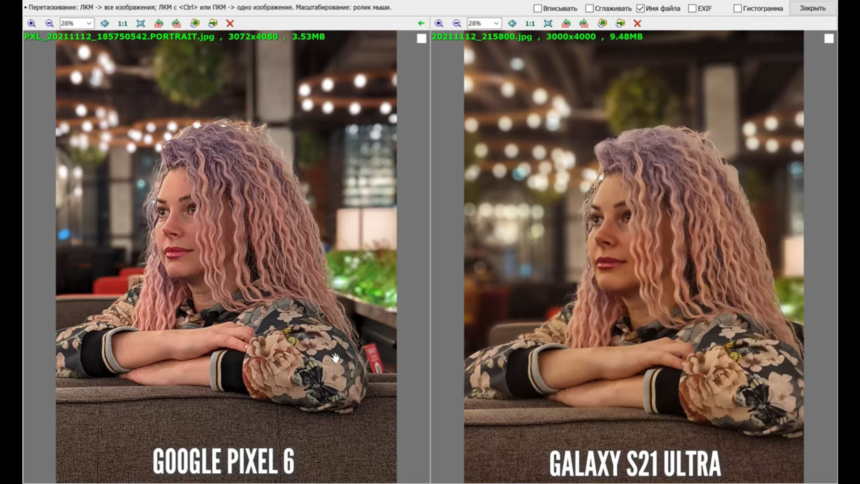Screen dimensions: 860x484
Task: Enable the Гистограмма checkbox
Action: click(x=738, y=9)
